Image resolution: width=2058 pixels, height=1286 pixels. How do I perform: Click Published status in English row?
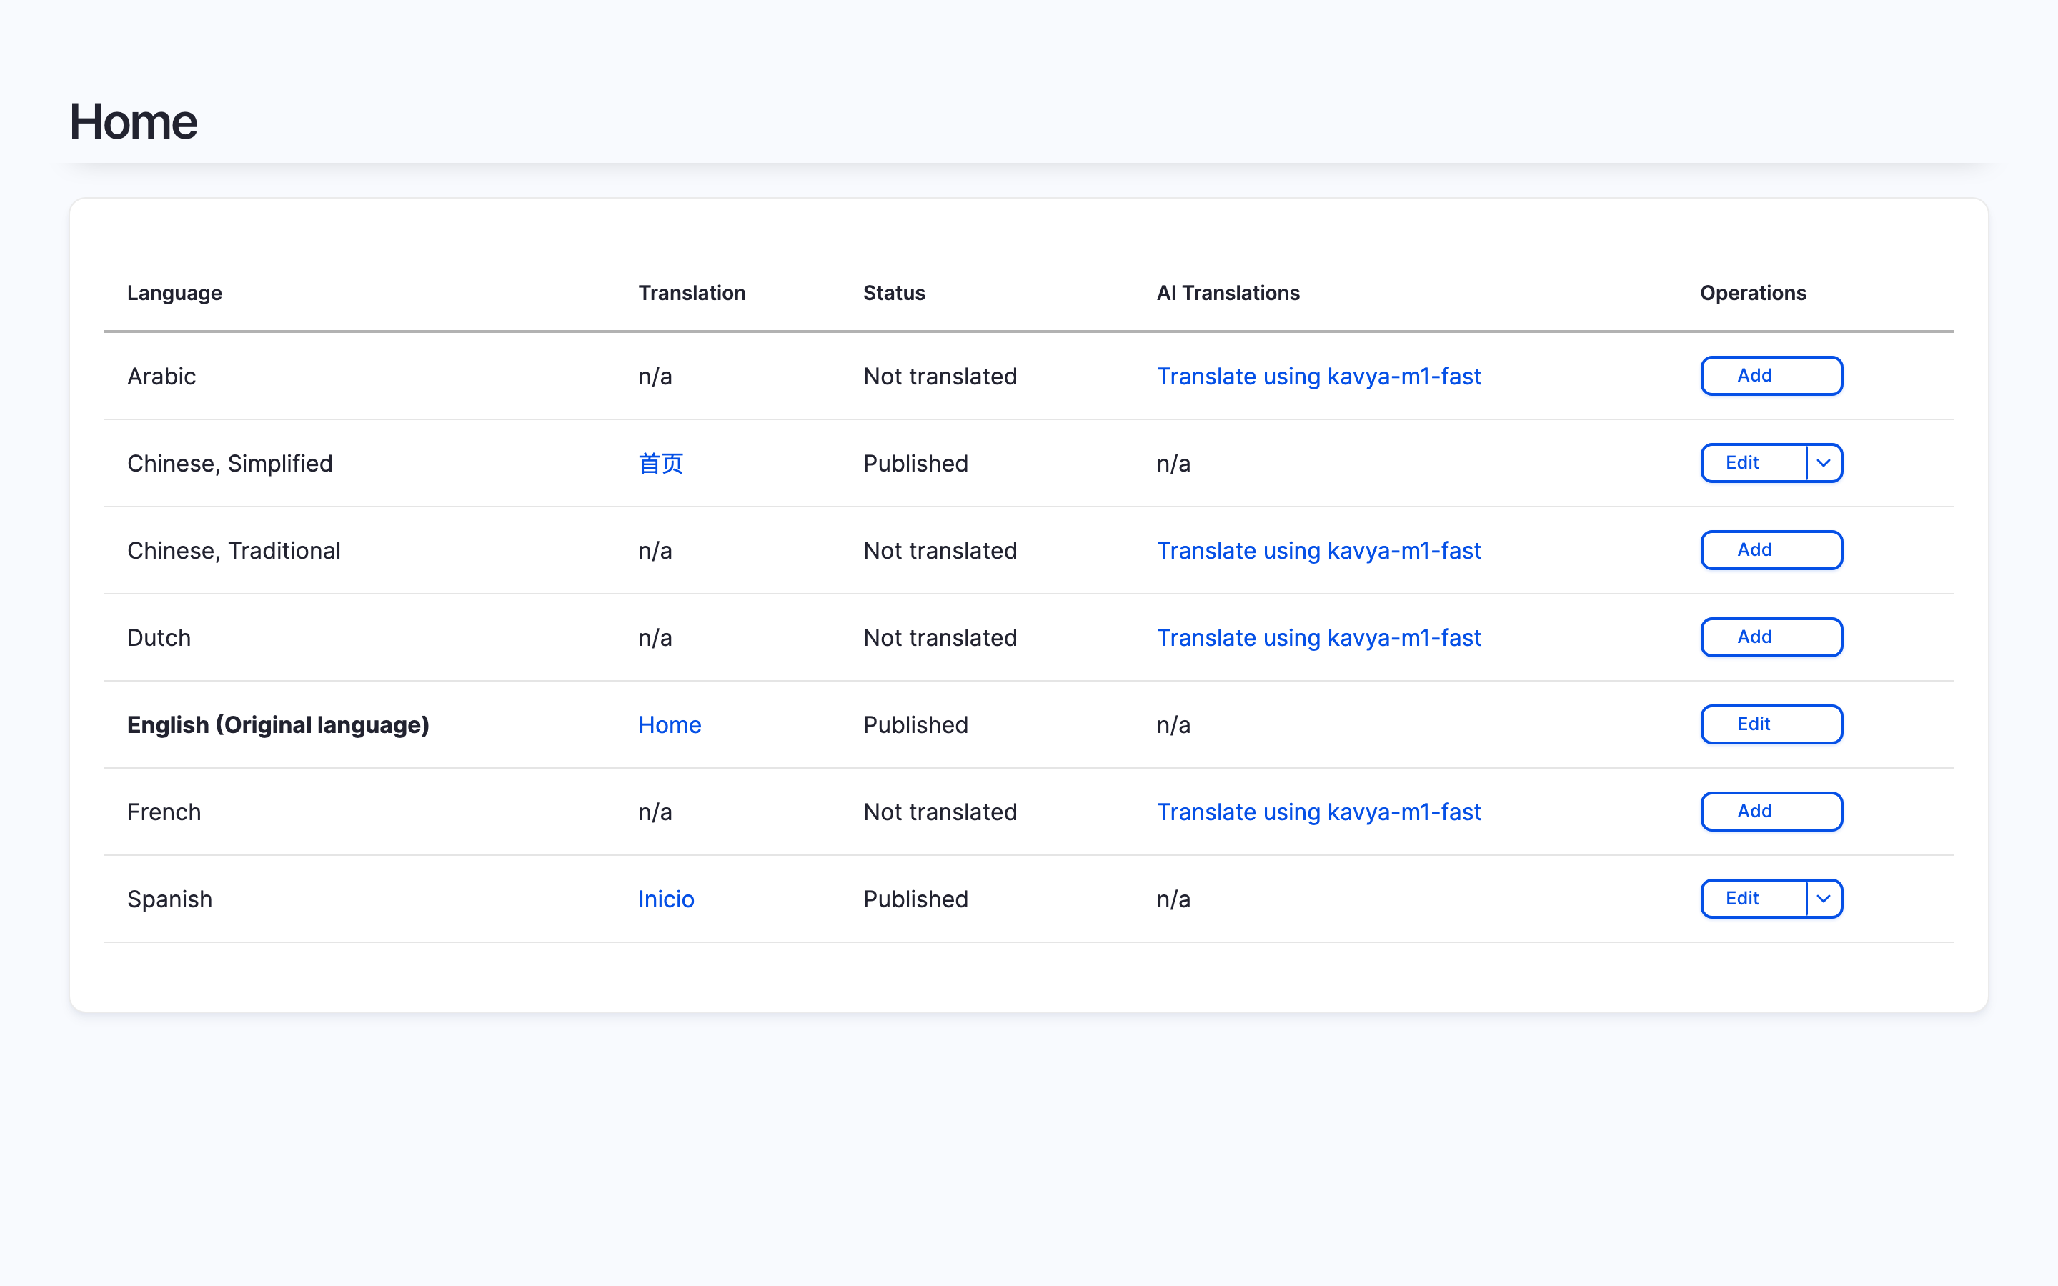click(x=915, y=724)
